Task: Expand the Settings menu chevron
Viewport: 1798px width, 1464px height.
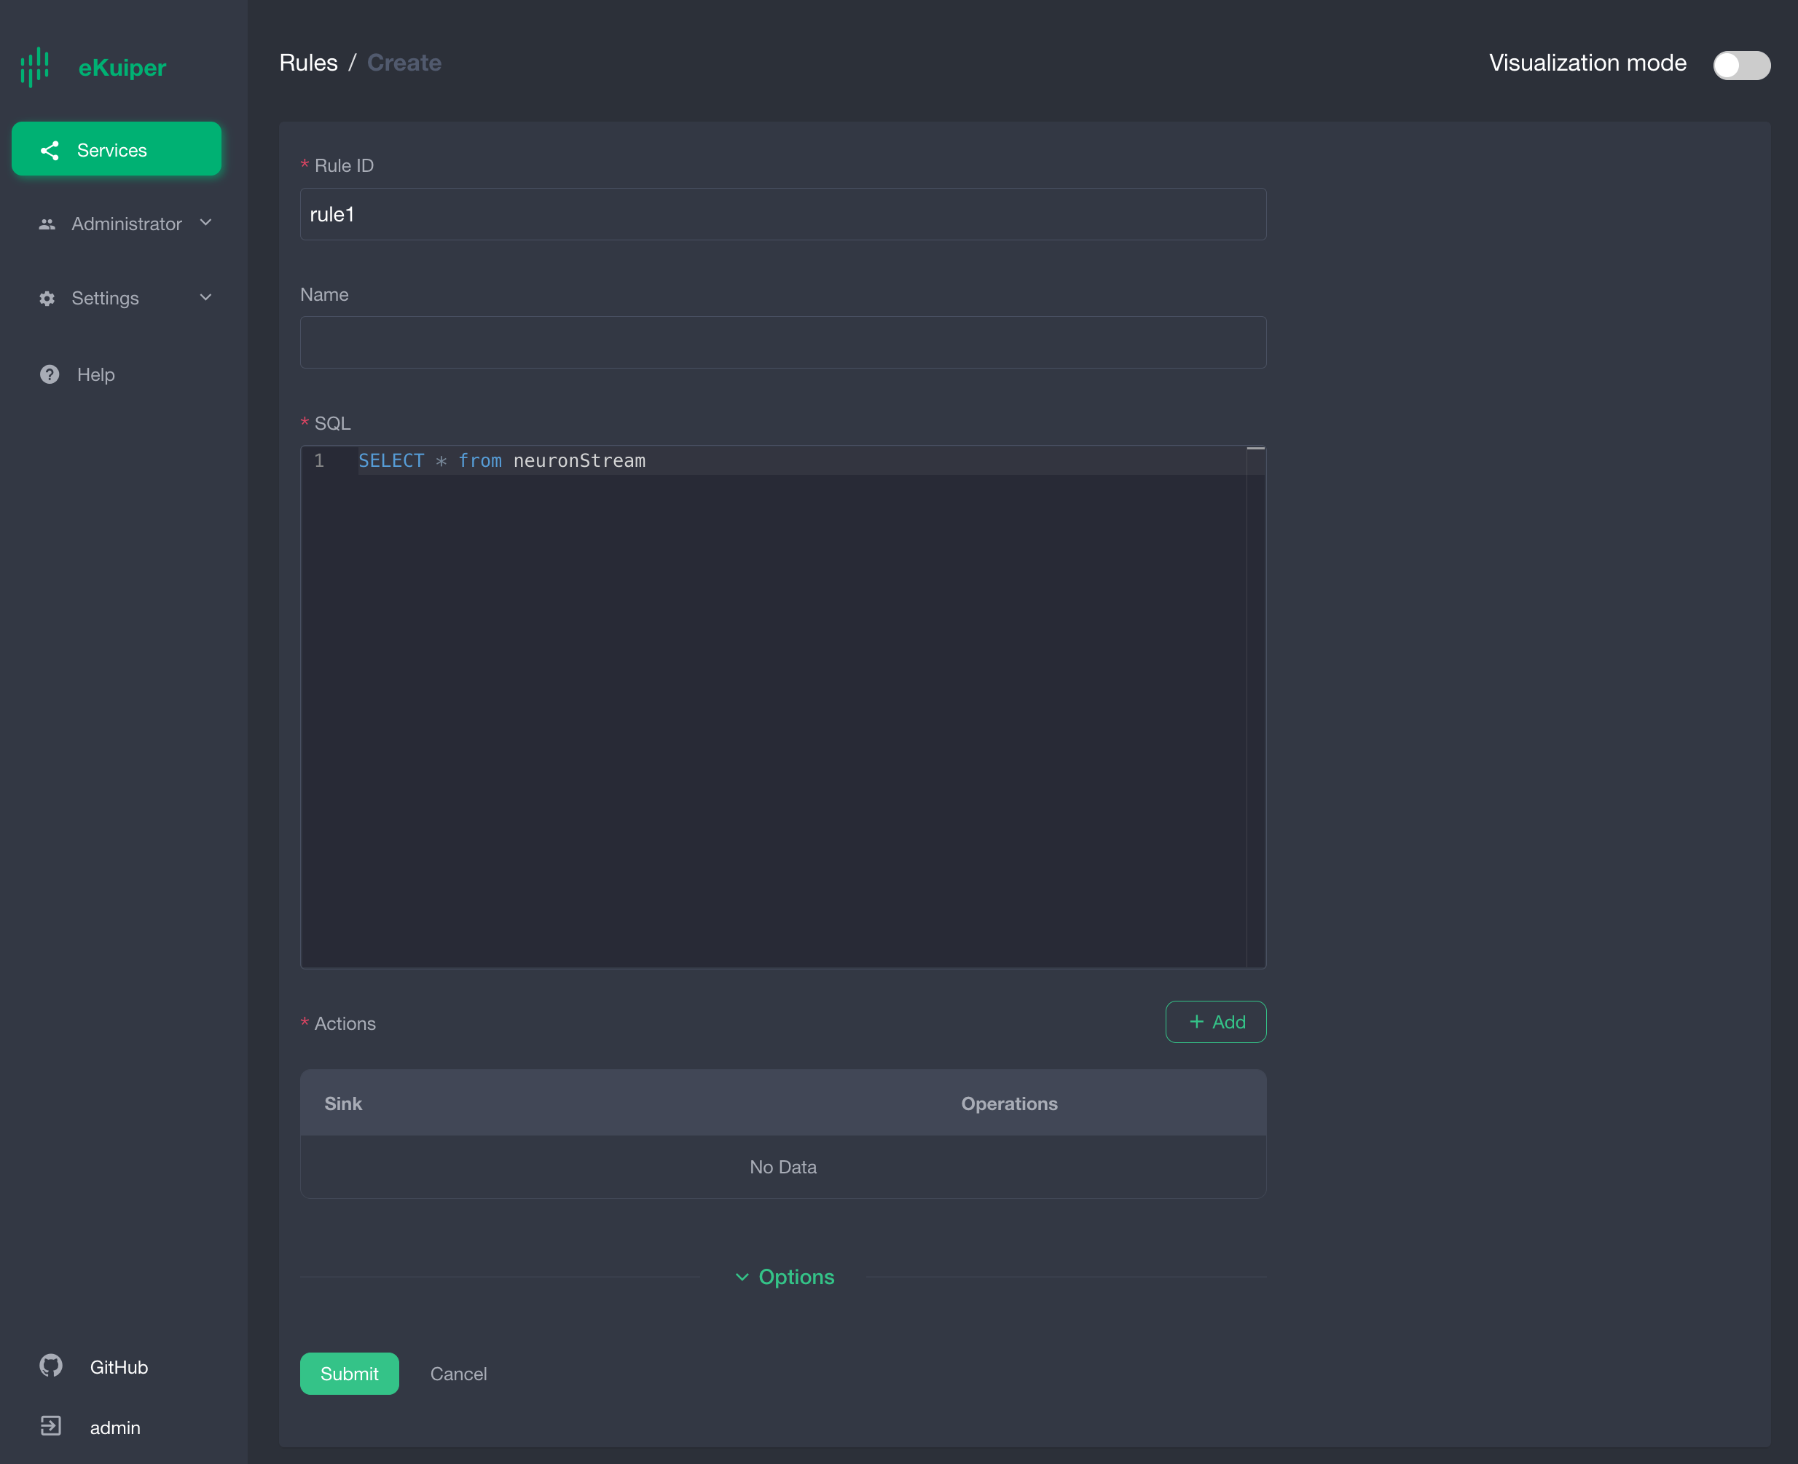Action: click(205, 298)
